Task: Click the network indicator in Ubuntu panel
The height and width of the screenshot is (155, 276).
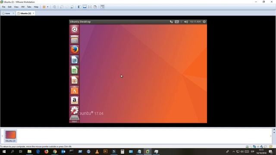Action: click(x=171, y=22)
